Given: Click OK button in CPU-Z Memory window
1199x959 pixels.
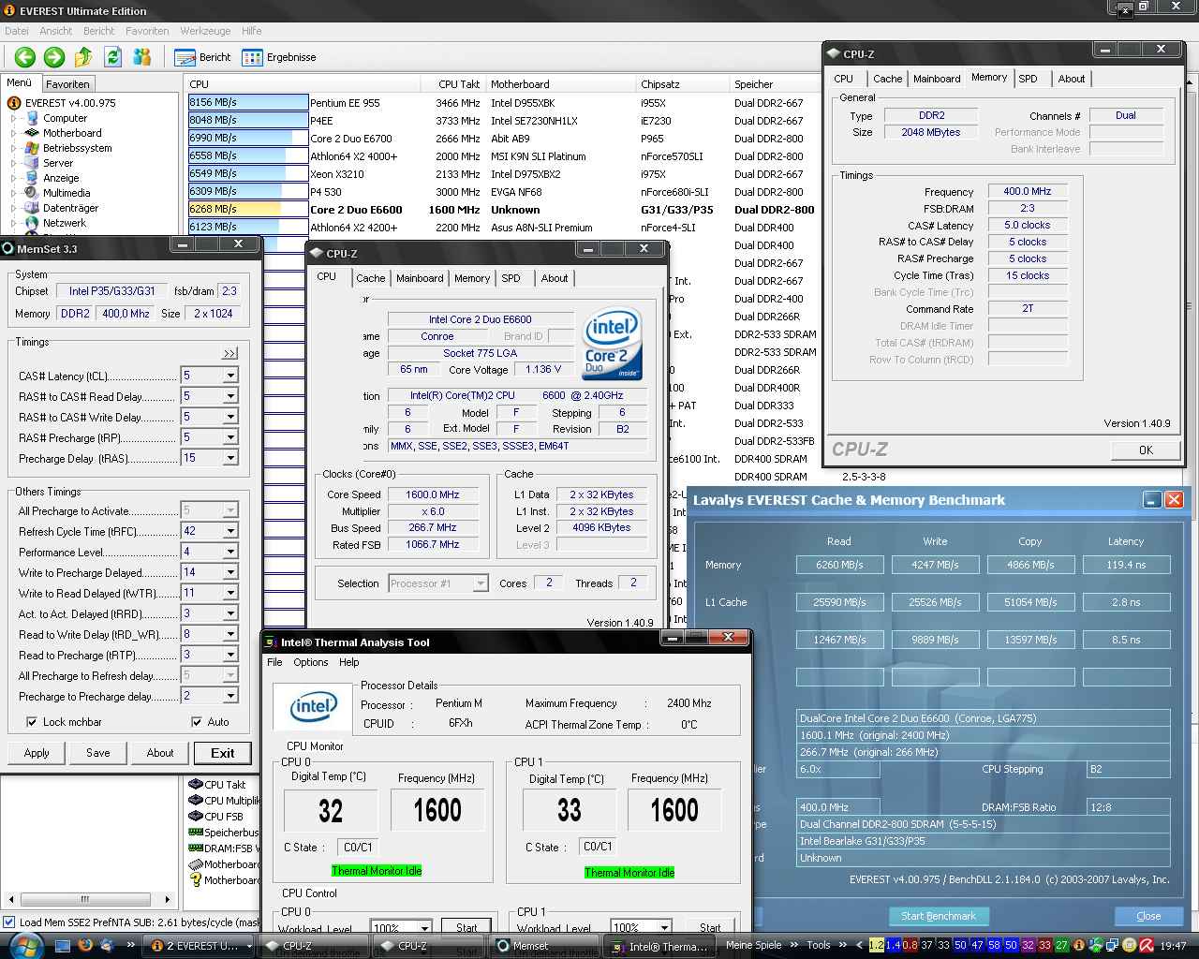Looking at the screenshot, I should [1146, 450].
